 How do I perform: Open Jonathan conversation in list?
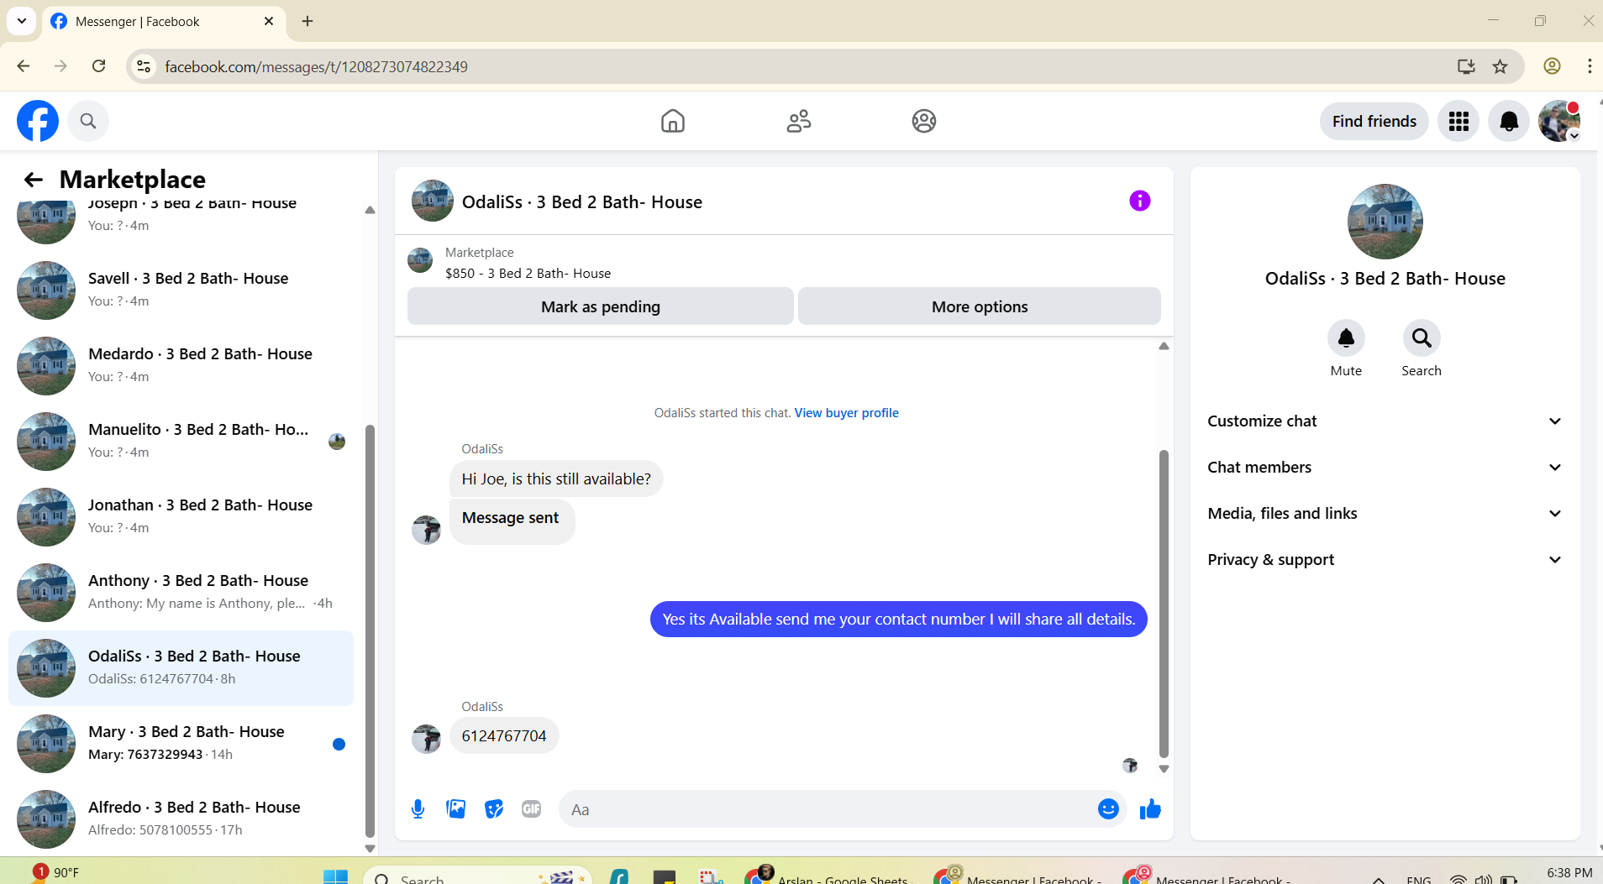(181, 517)
